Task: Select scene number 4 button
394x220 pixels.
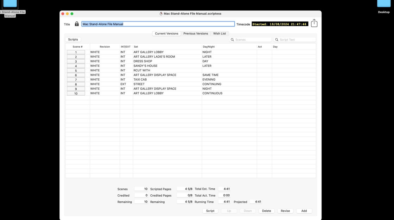Action: pyautogui.click(x=76, y=66)
